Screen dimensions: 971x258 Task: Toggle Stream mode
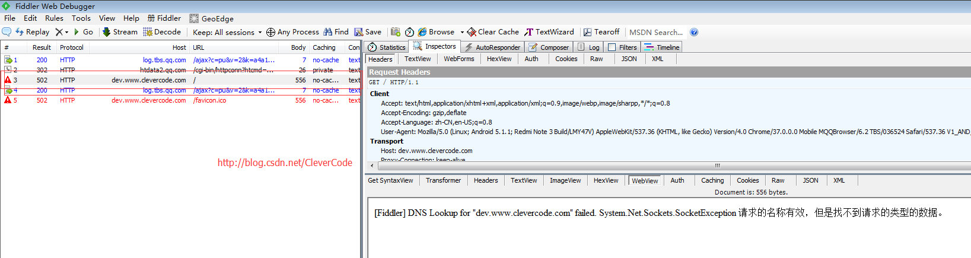click(120, 32)
